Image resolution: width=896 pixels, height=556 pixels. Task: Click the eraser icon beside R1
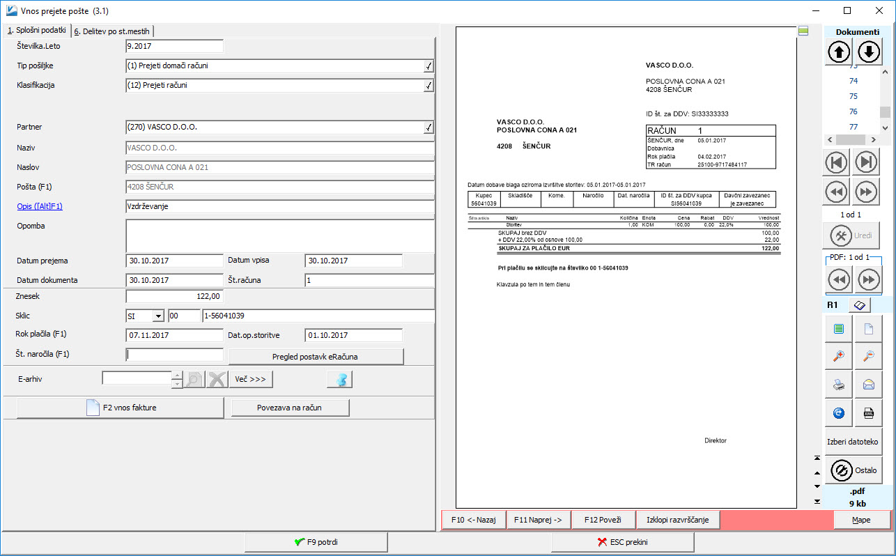[860, 304]
